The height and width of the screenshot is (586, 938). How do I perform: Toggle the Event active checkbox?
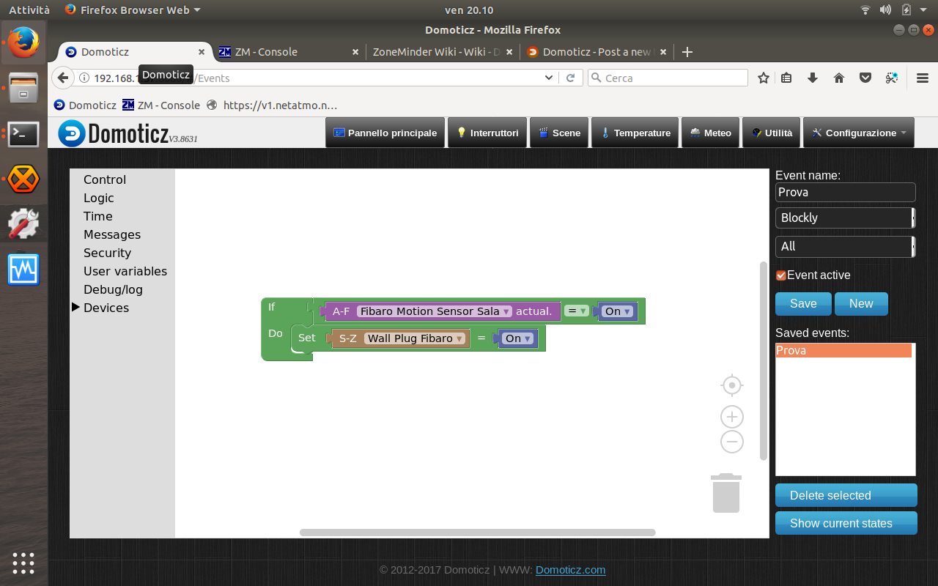pos(781,275)
